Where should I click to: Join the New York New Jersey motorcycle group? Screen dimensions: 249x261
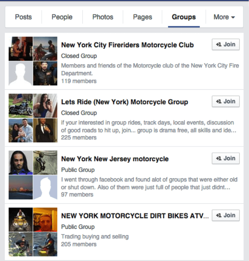226,158
